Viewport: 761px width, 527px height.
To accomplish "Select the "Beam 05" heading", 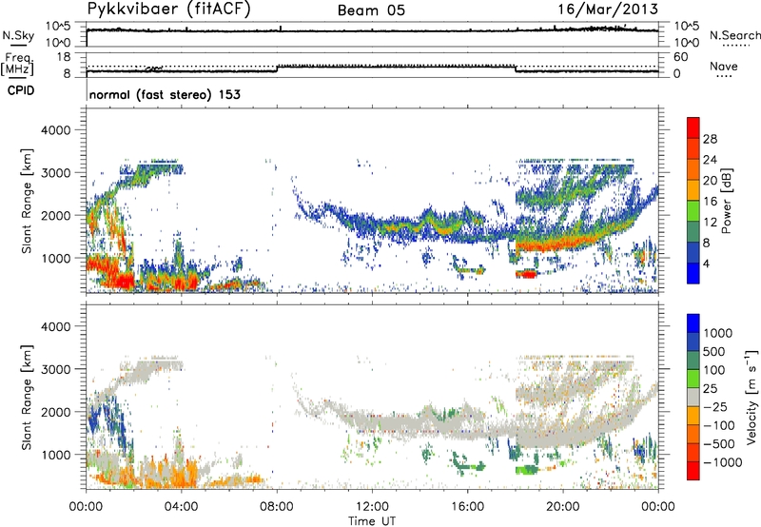I will tap(371, 10).
